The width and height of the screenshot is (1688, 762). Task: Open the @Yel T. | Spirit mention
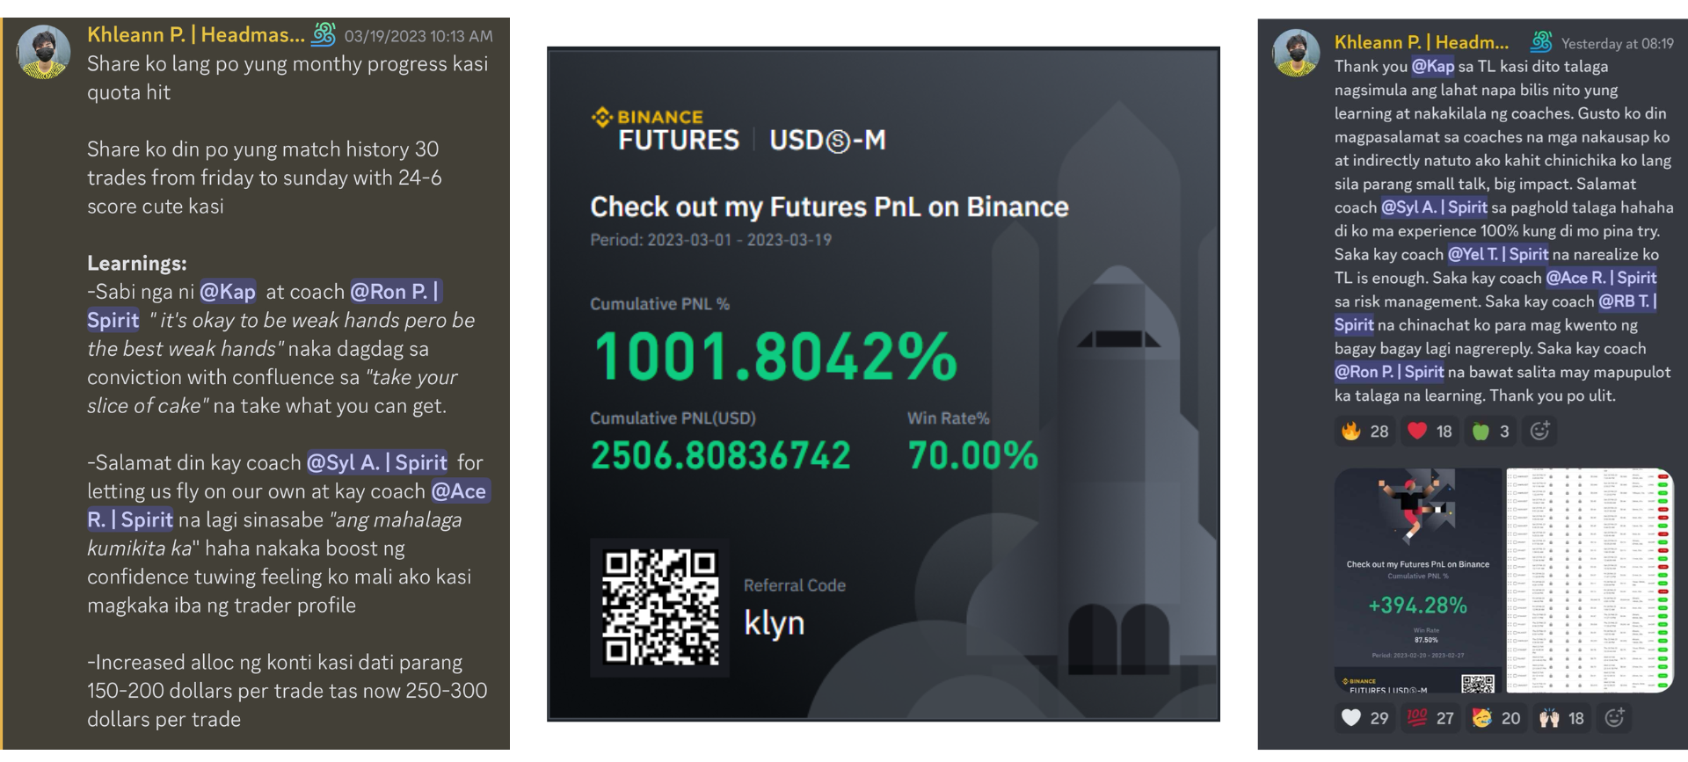click(x=1498, y=255)
